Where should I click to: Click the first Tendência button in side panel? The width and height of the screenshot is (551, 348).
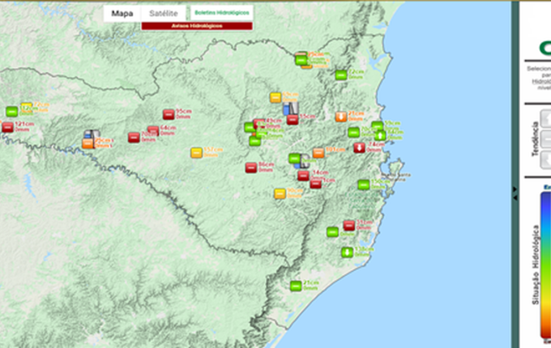(544, 117)
